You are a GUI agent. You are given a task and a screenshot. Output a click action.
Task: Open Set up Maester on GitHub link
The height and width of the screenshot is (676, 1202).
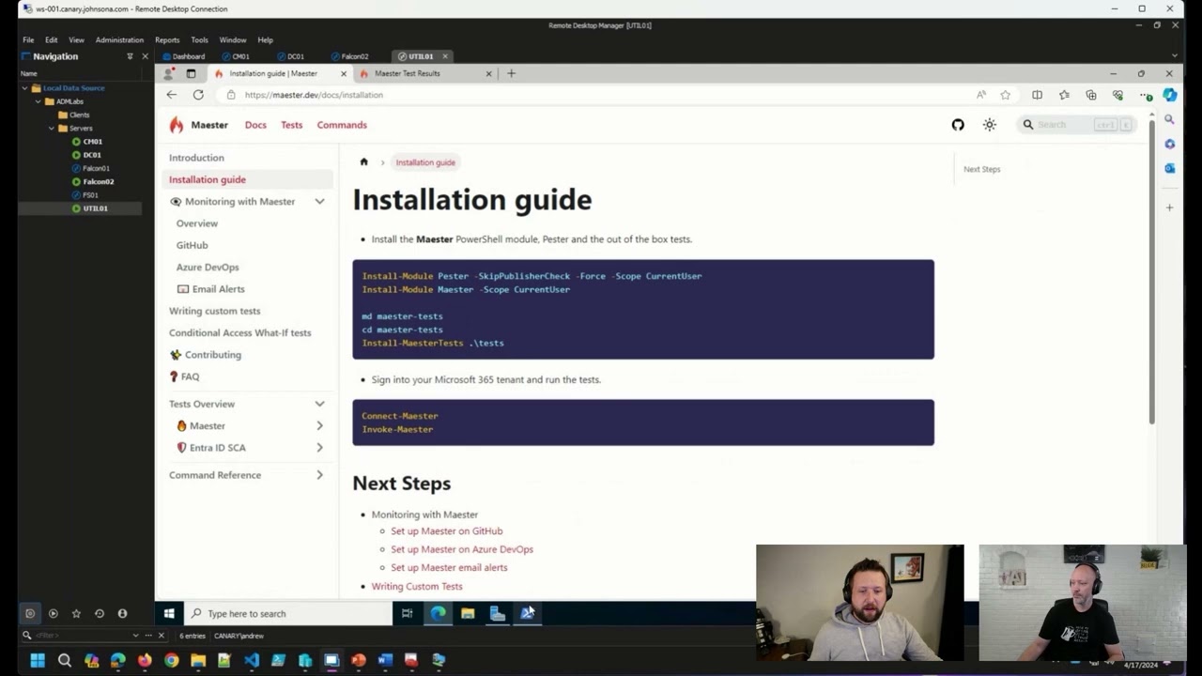(x=447, y=531)
